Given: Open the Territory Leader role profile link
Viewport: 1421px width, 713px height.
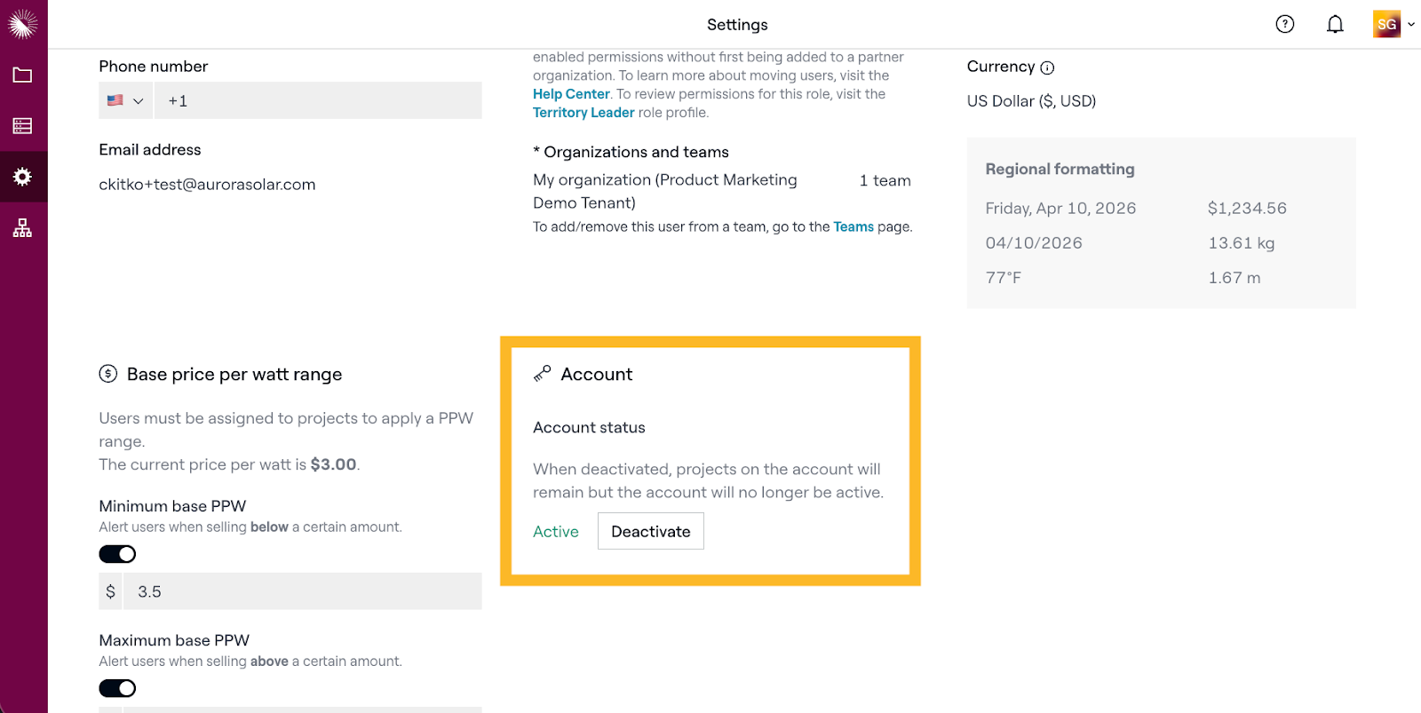Looking at the screenshot, I should (583, 113).
